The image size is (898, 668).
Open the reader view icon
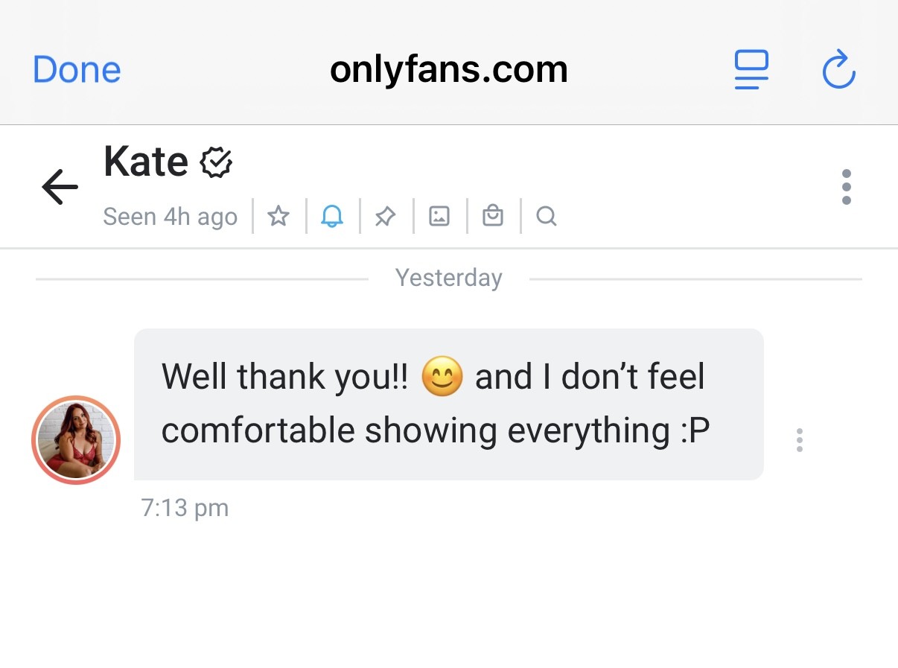click(x=751, y=70)
